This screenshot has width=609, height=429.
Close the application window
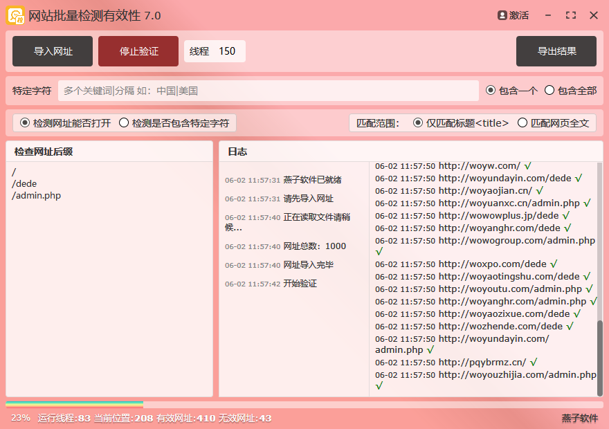(x=594, y=15)
